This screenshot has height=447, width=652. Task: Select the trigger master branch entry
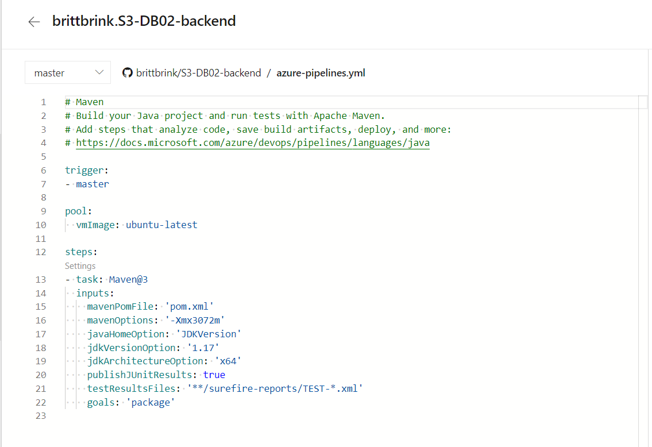point(92,183)
